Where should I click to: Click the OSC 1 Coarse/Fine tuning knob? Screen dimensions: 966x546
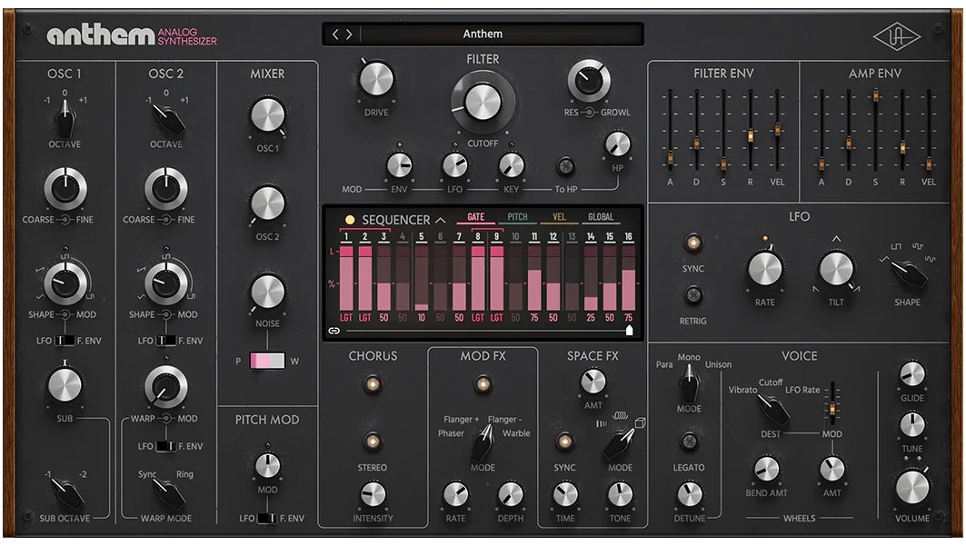(x=65, y=188)
